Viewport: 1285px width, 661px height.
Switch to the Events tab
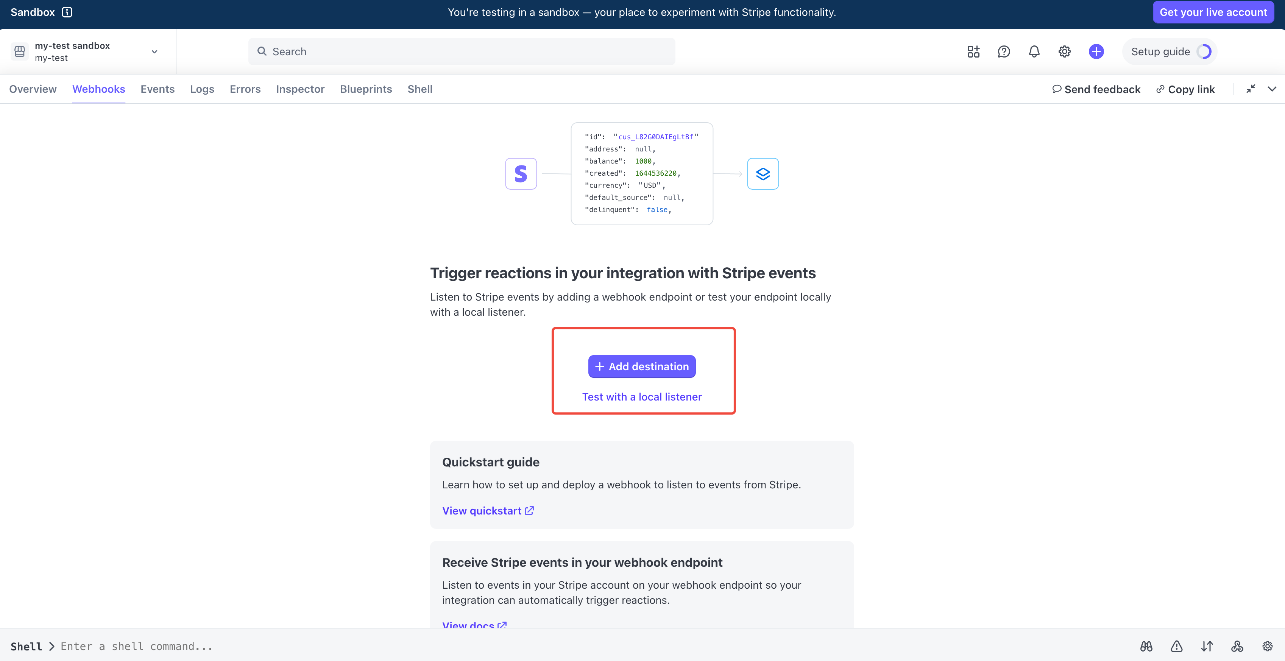point(157,89)
